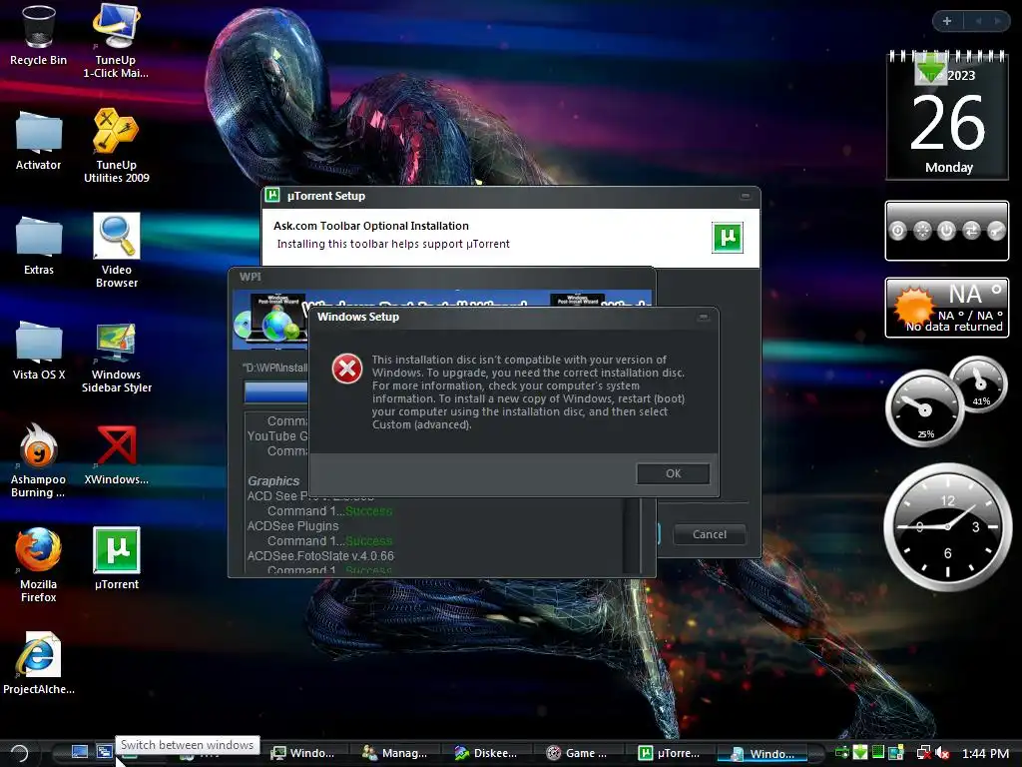
Task: Switch to µTorrent taskbar button
Action: pos(670,753)
